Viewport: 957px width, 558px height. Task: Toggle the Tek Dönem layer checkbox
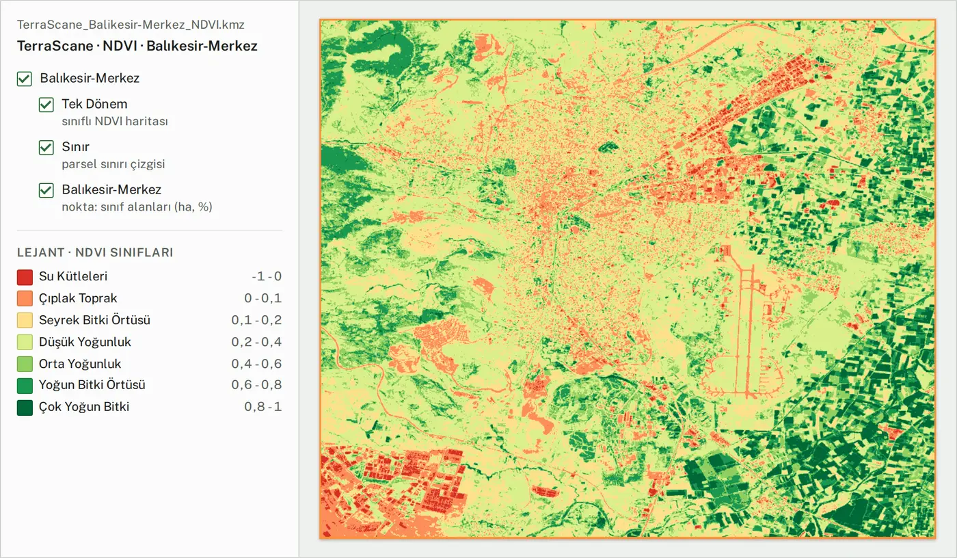[46, 105]
